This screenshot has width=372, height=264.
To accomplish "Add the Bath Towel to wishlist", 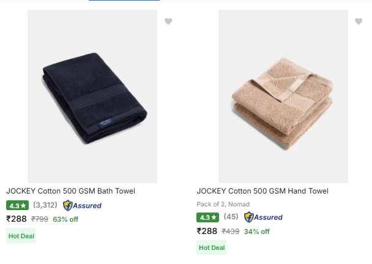I will 168,21.
